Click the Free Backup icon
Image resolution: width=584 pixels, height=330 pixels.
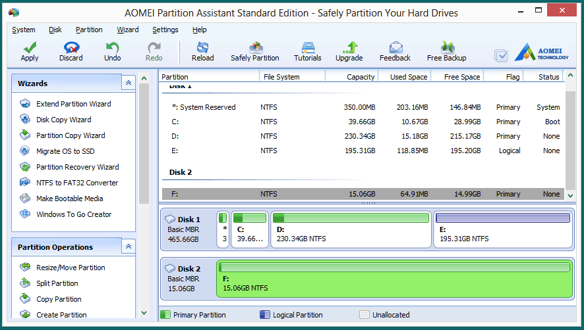pos(447,47)
